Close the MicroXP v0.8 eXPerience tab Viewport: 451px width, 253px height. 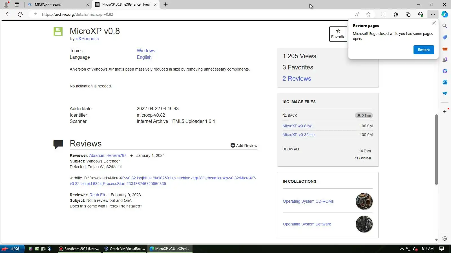click(155, 4)
